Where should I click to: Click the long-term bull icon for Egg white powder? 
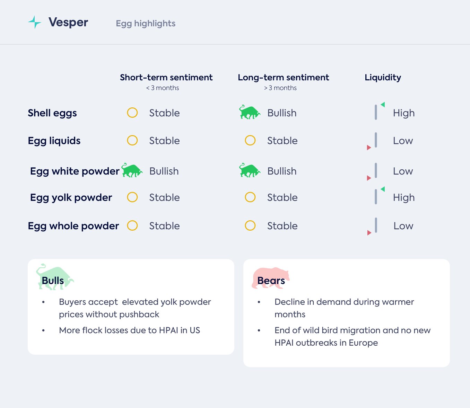tap(250, 170)
